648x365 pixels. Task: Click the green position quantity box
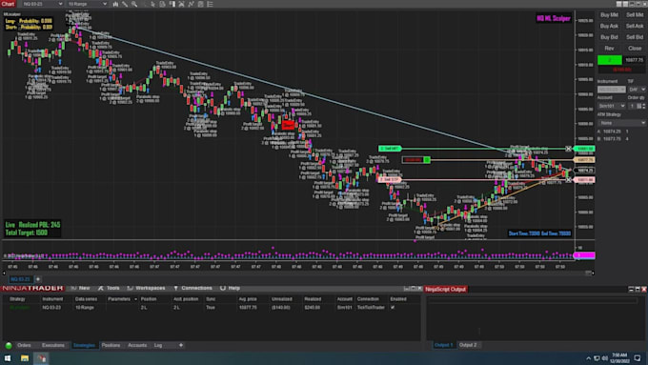pos(610,60)
